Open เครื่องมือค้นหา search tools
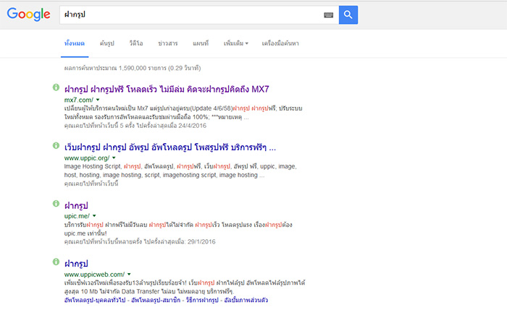The image size is (507, 310). pos(280,43)
